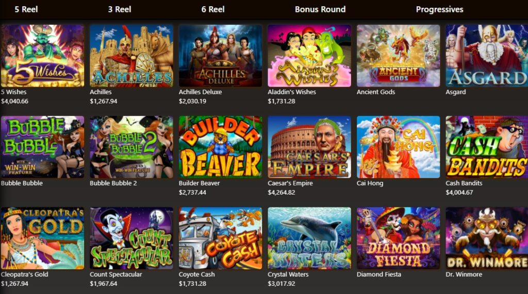Switch to the 5 Reel tab
The image size is (528, 294).
click(x=26, y=9)
